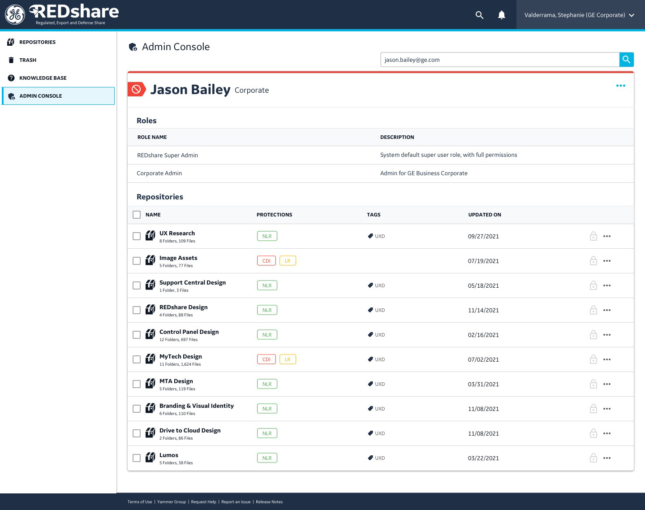Click lock icon for Lumos
Image resolution: width=645 pixels, height=510 pixels.
[593, 458]
